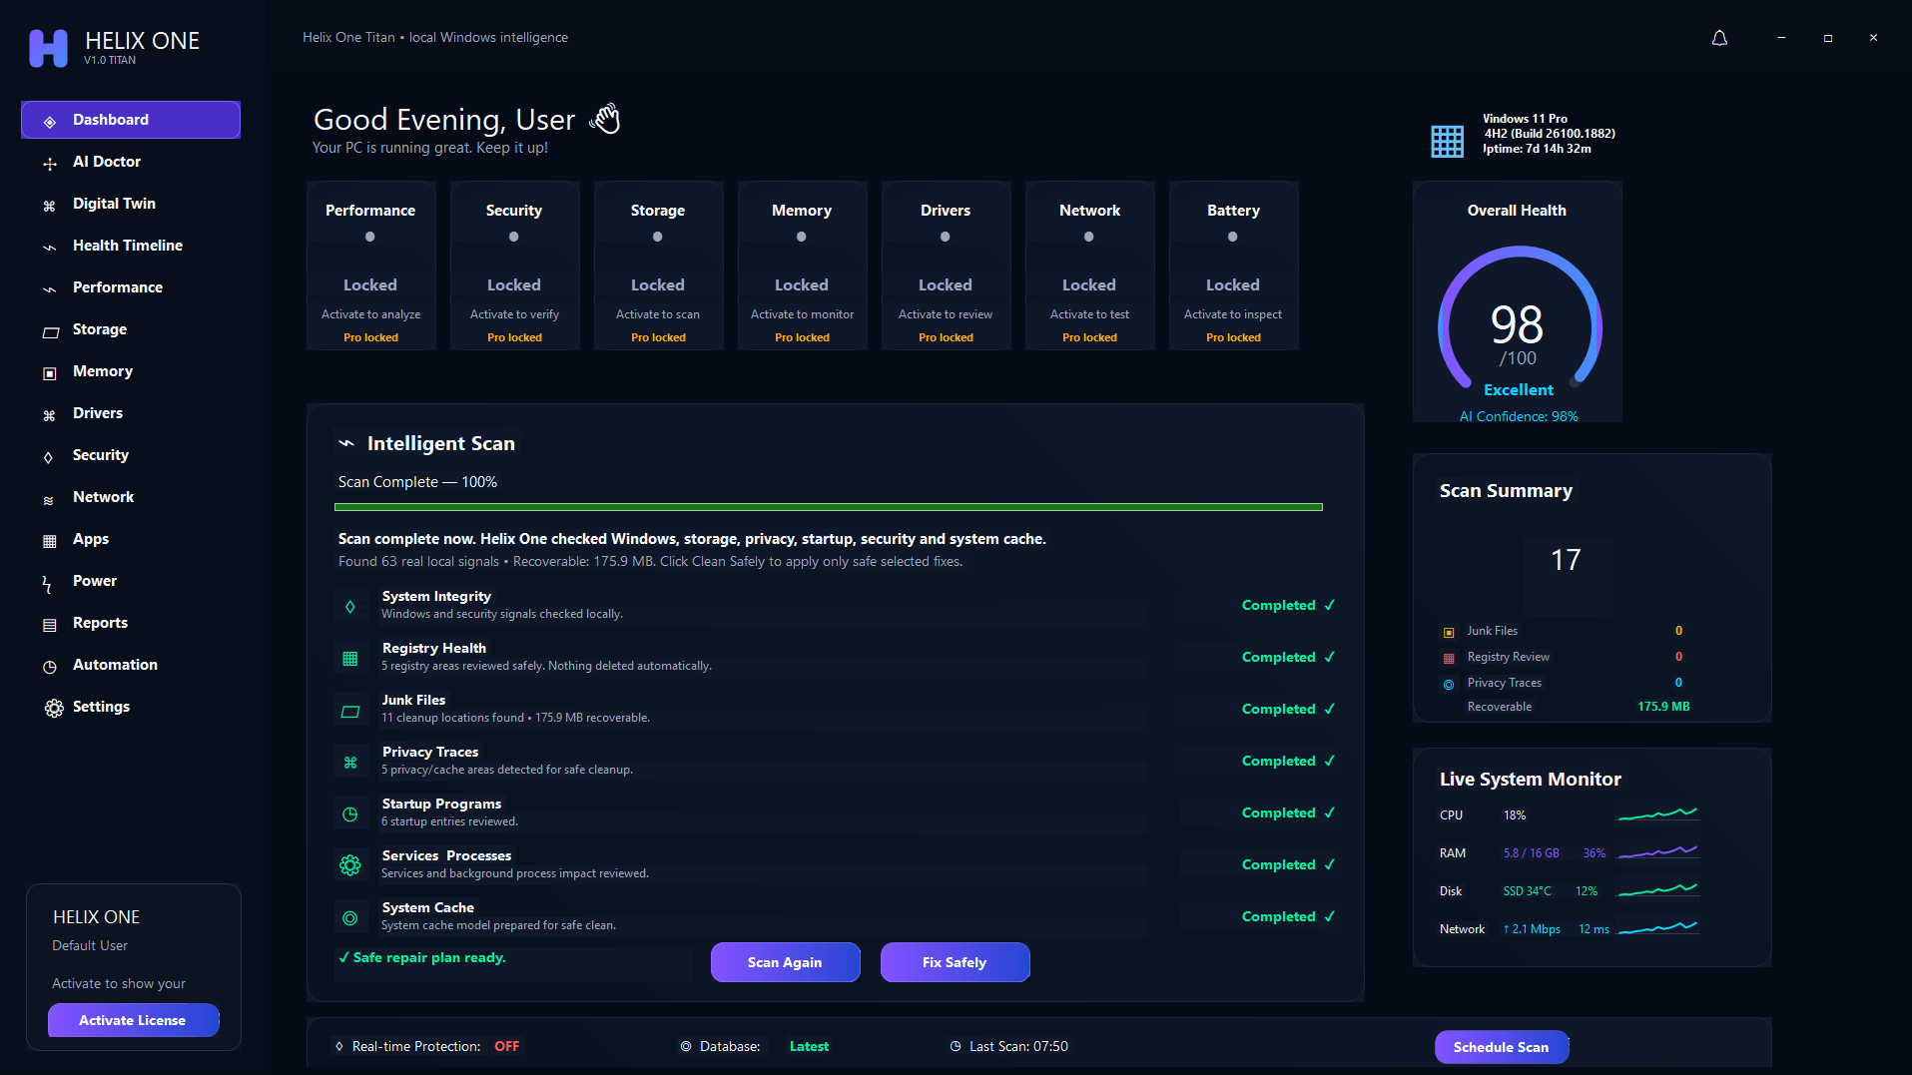Click the Disk usage sparkline graph
The image size is (1912, 1075).
pos(1657,890)
